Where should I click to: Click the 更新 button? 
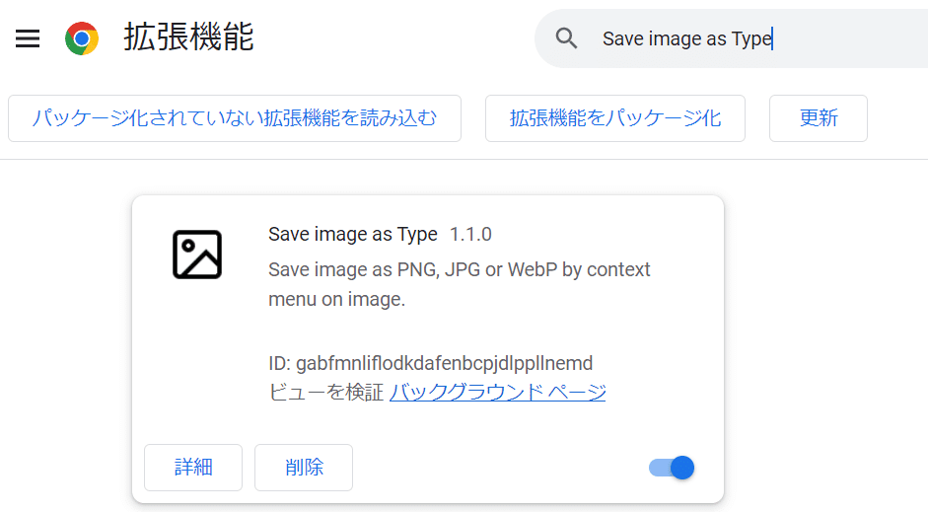[819, 118]
